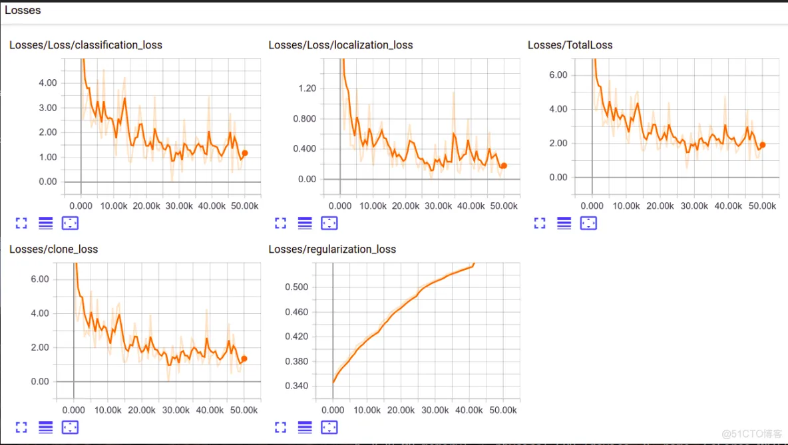Click the 0.800 y-axis label on localization_loss
The height and width of the screenshot is (445, 788).
(305, 118)
